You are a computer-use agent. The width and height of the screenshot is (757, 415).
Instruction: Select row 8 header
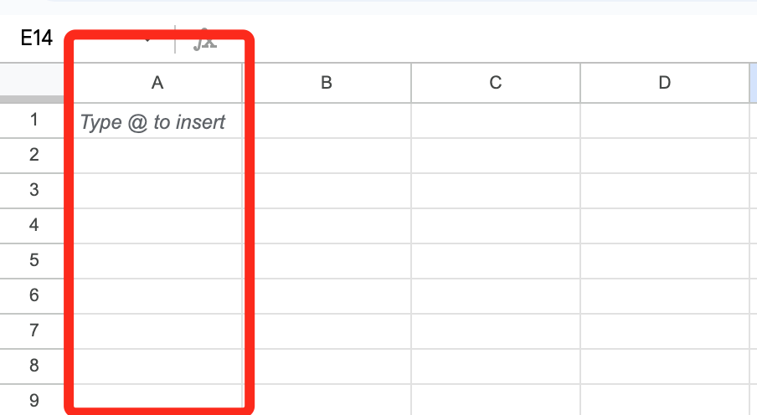tap(33, 366)
